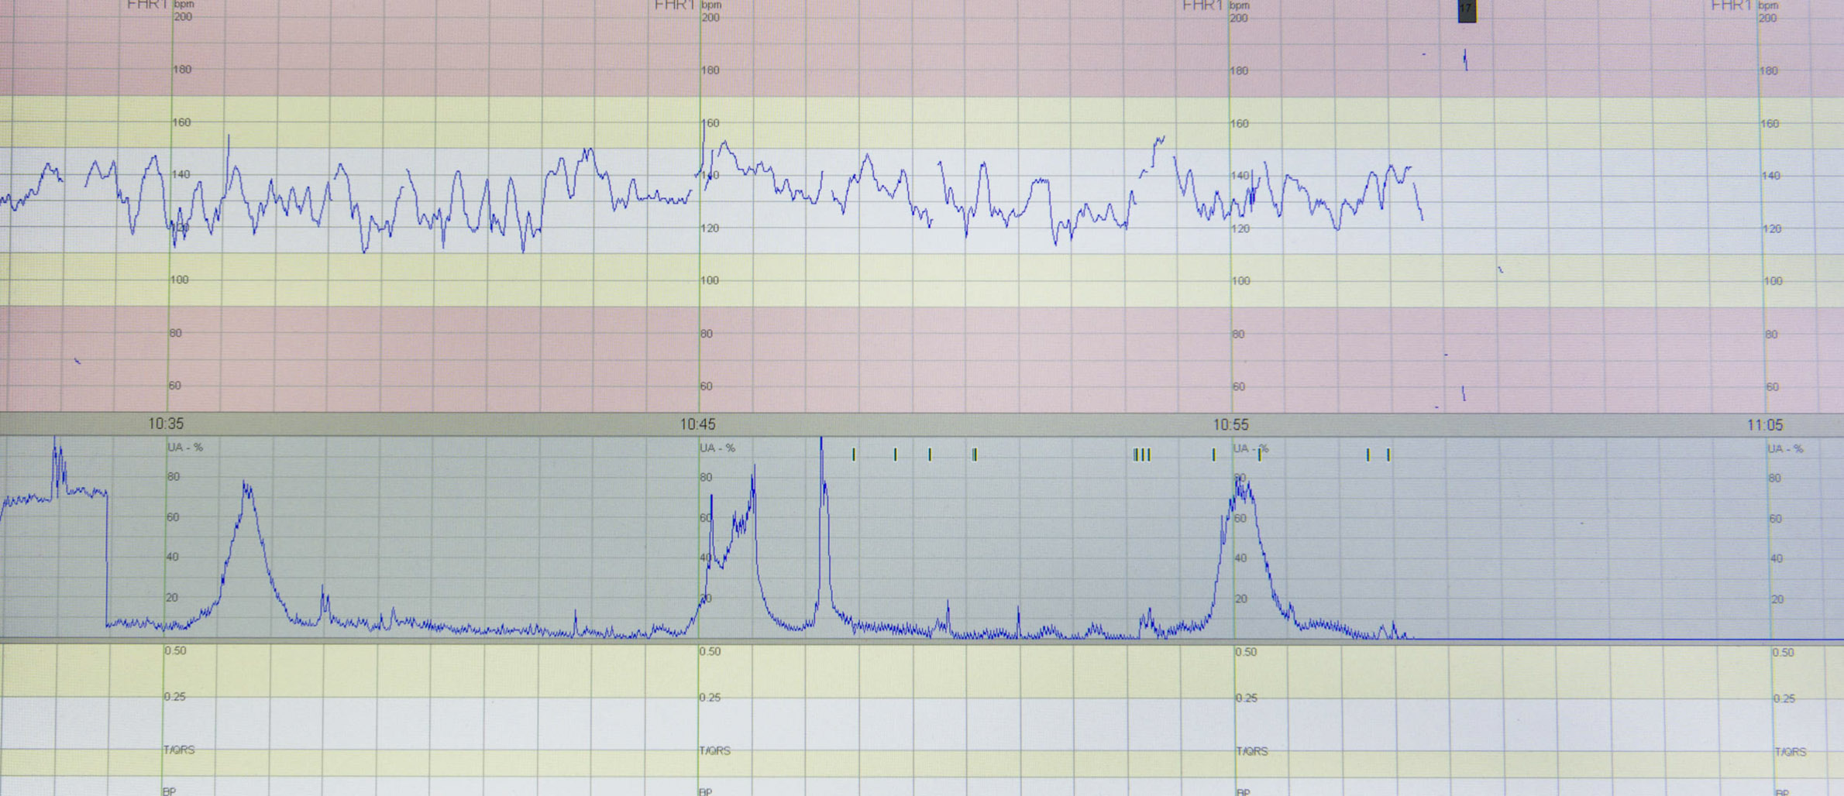Click the 10:55 time label
This screenshot has height=796, width=1844.
click(1230, 424)
